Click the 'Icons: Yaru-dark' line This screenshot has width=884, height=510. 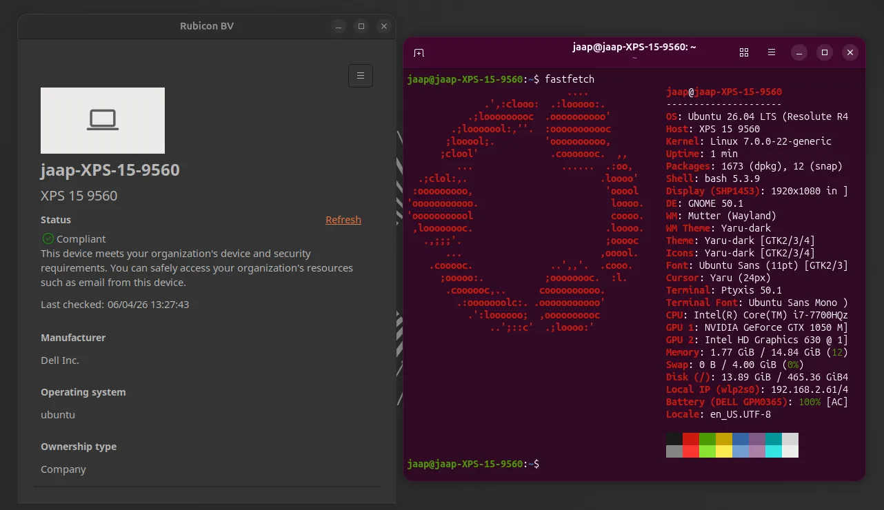[741, 253]
